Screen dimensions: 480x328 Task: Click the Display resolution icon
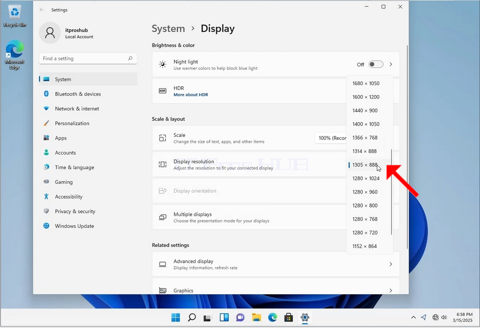point(163,164)
